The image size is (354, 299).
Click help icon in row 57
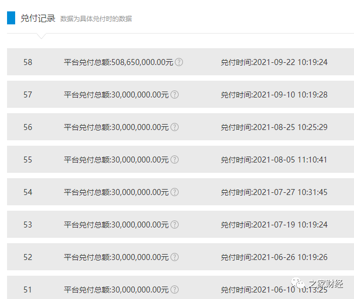(174, 94)
